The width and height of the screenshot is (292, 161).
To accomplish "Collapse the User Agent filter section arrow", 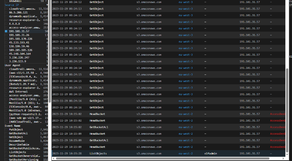I will coord(47,65).
